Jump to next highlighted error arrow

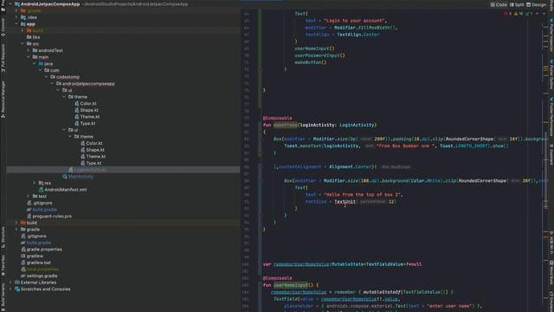tap(544, 14)
